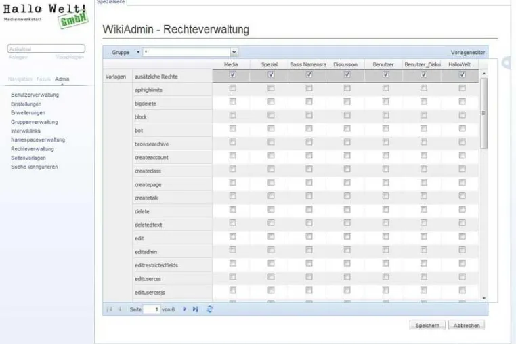
Task: Open Suche konfigurieren link
Action: 35,167
